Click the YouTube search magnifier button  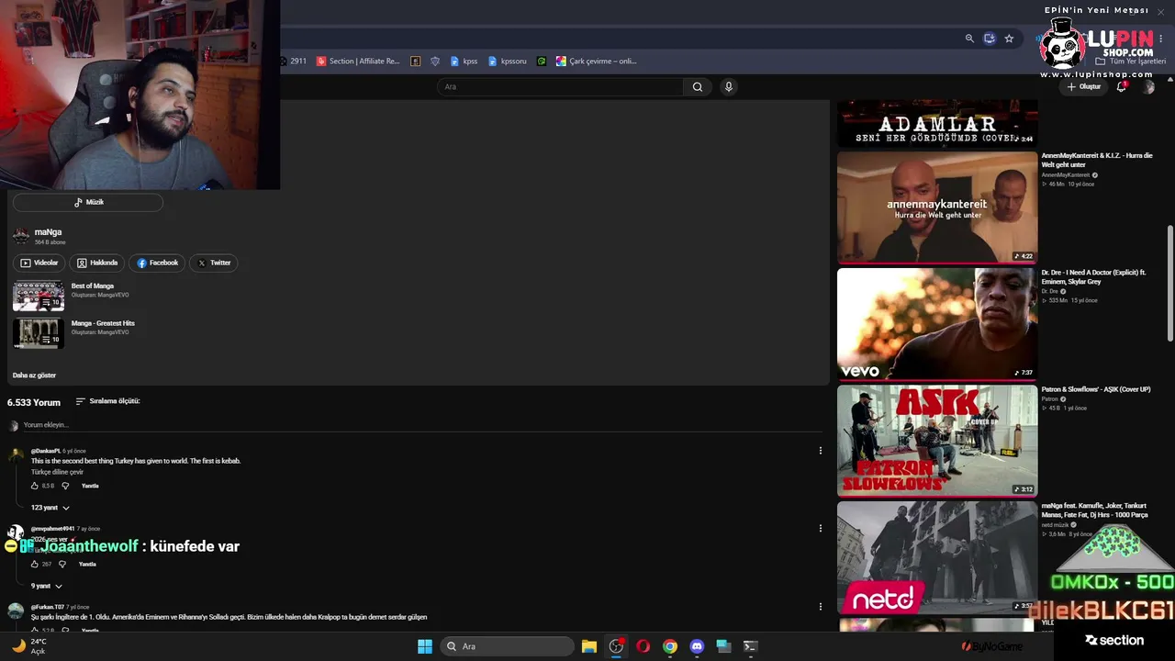coord(698,86)
